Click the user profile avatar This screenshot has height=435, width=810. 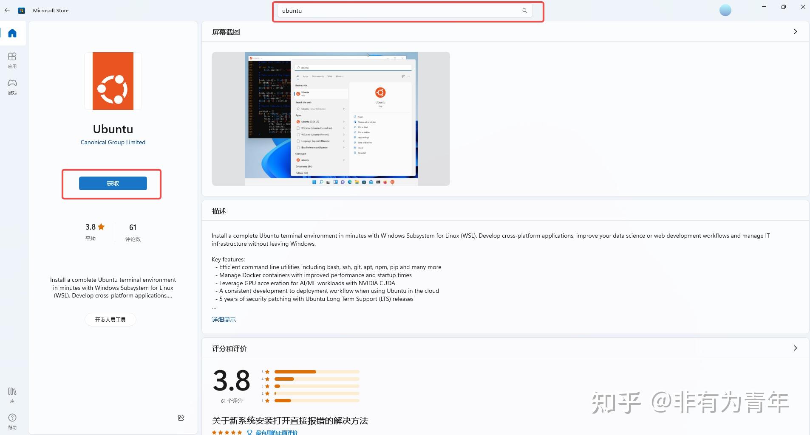point(725,10)
